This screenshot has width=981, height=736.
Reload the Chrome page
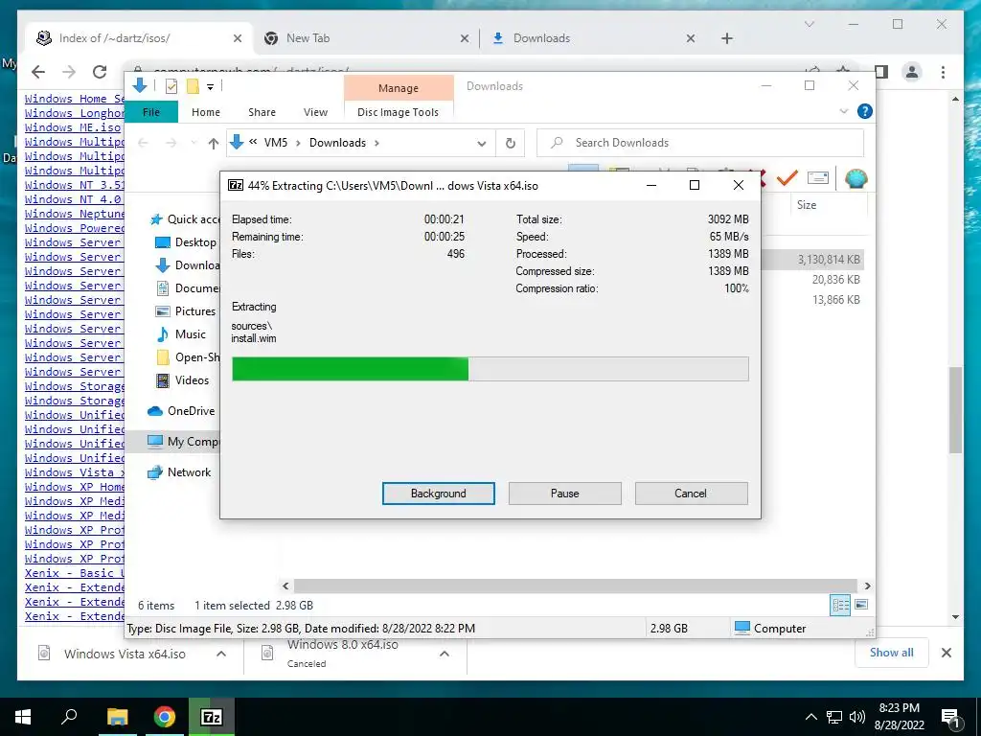100,72
